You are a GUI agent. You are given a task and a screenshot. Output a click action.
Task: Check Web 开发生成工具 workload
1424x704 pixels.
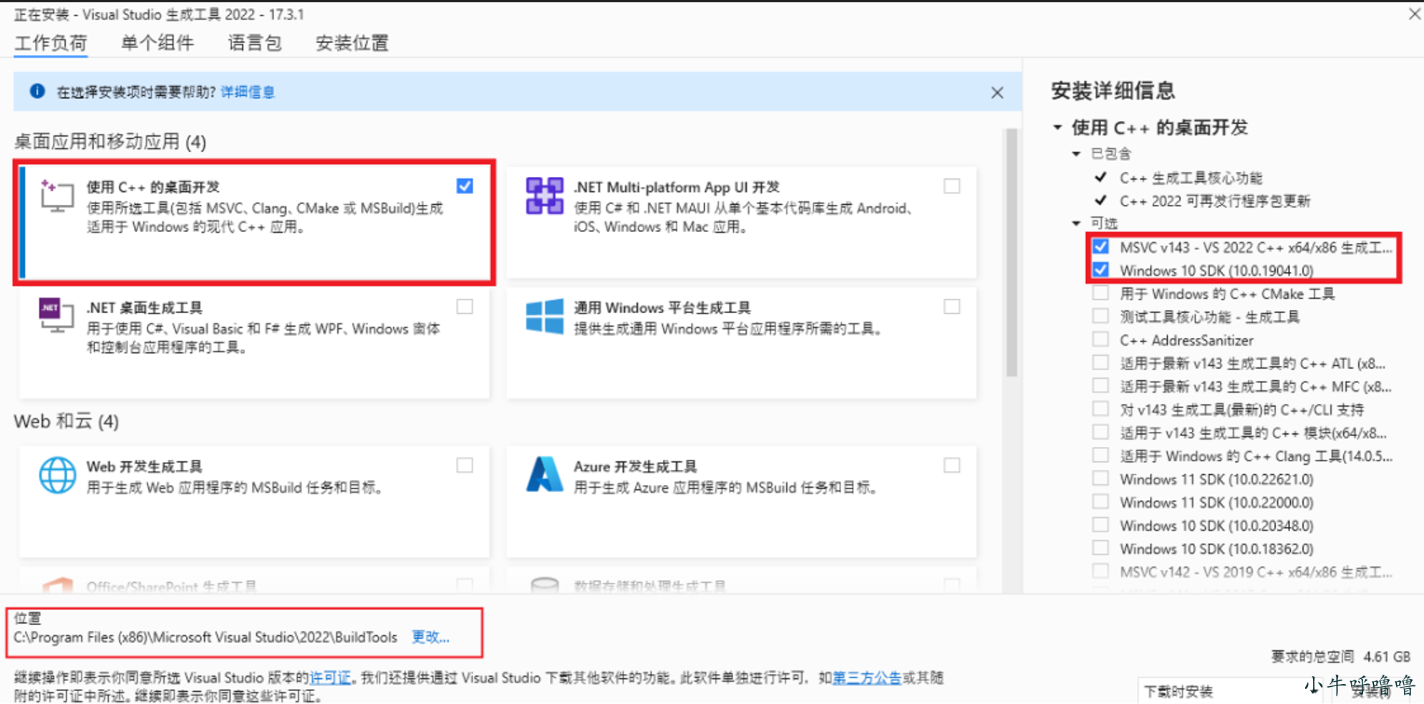[465, 466]
